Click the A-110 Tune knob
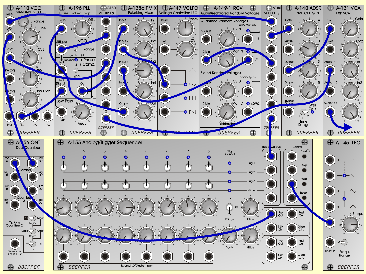366x274 pixels. (30, 37)
